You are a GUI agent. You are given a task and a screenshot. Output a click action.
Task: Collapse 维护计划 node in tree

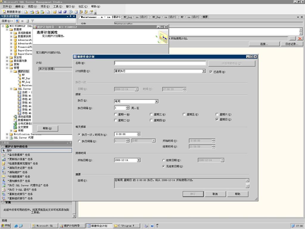pyautogui.click(x=11, y=72)
